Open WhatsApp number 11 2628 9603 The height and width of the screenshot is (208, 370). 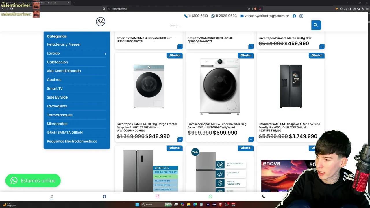(224, 16)
